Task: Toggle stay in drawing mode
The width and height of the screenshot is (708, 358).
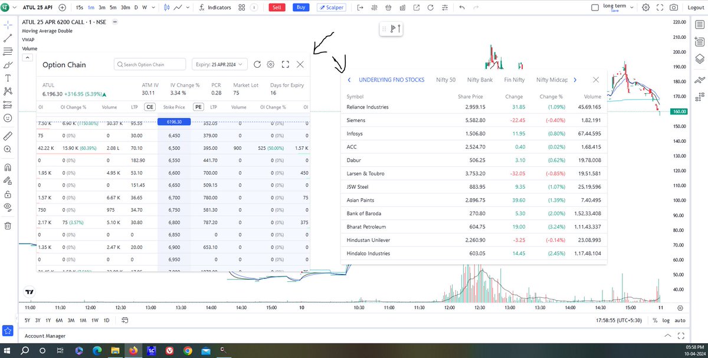Action: (x=8, y=180)
